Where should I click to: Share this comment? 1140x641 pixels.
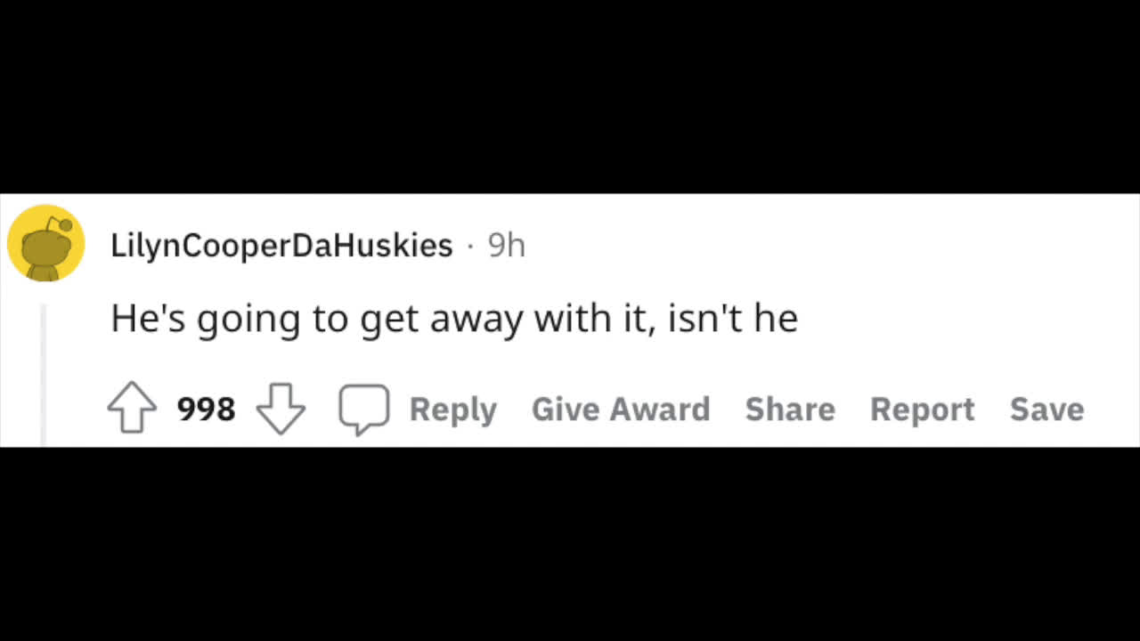(x=790, y=410)
